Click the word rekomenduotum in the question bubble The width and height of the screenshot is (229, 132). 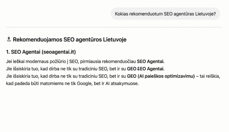click(x=146, y=14)
